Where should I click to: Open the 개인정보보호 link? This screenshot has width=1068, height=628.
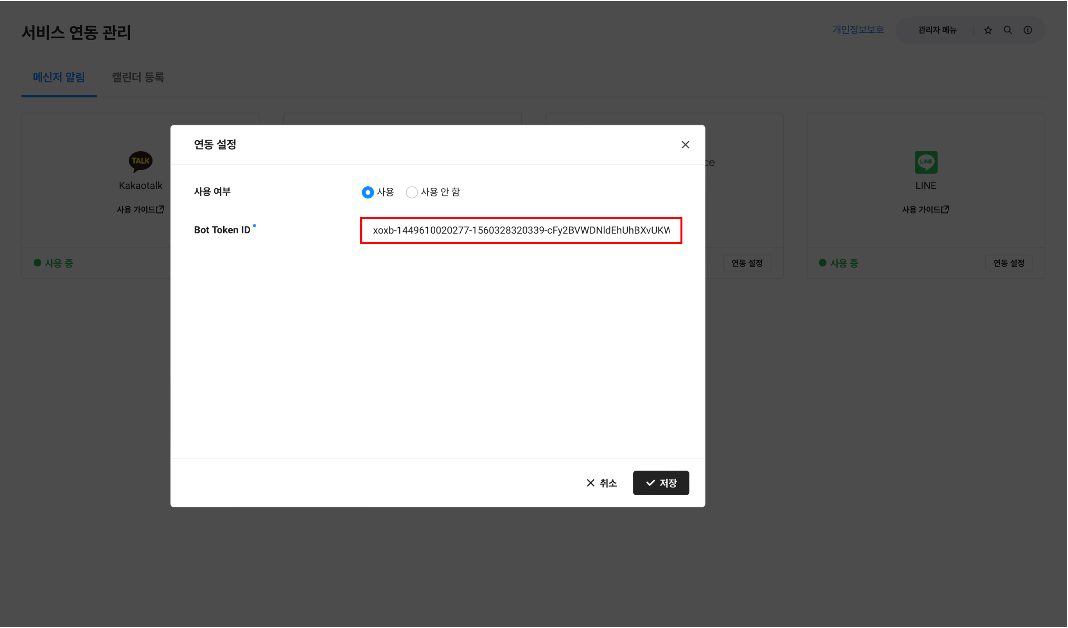(858, 30)
